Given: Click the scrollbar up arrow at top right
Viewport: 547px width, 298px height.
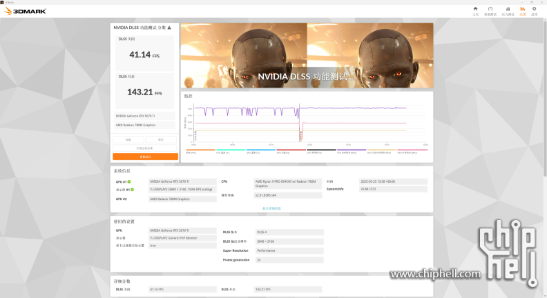Looking at the screenshot, I should (x=545, y=20).
